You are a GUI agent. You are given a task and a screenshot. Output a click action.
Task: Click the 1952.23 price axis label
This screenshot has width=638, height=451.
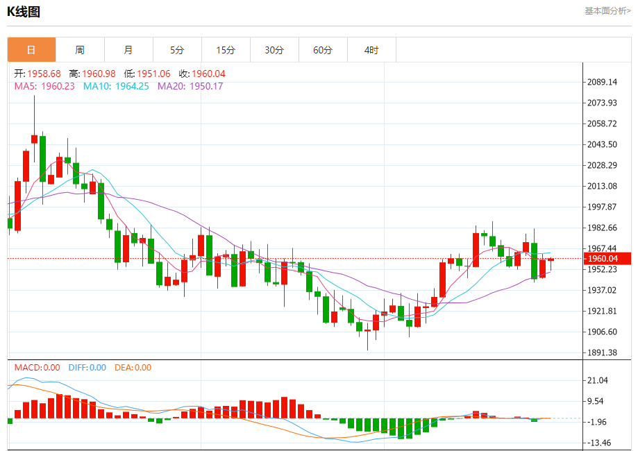click(x=602, y=270)
